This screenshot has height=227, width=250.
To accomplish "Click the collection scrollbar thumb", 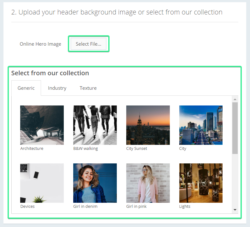I will [235, 128].
